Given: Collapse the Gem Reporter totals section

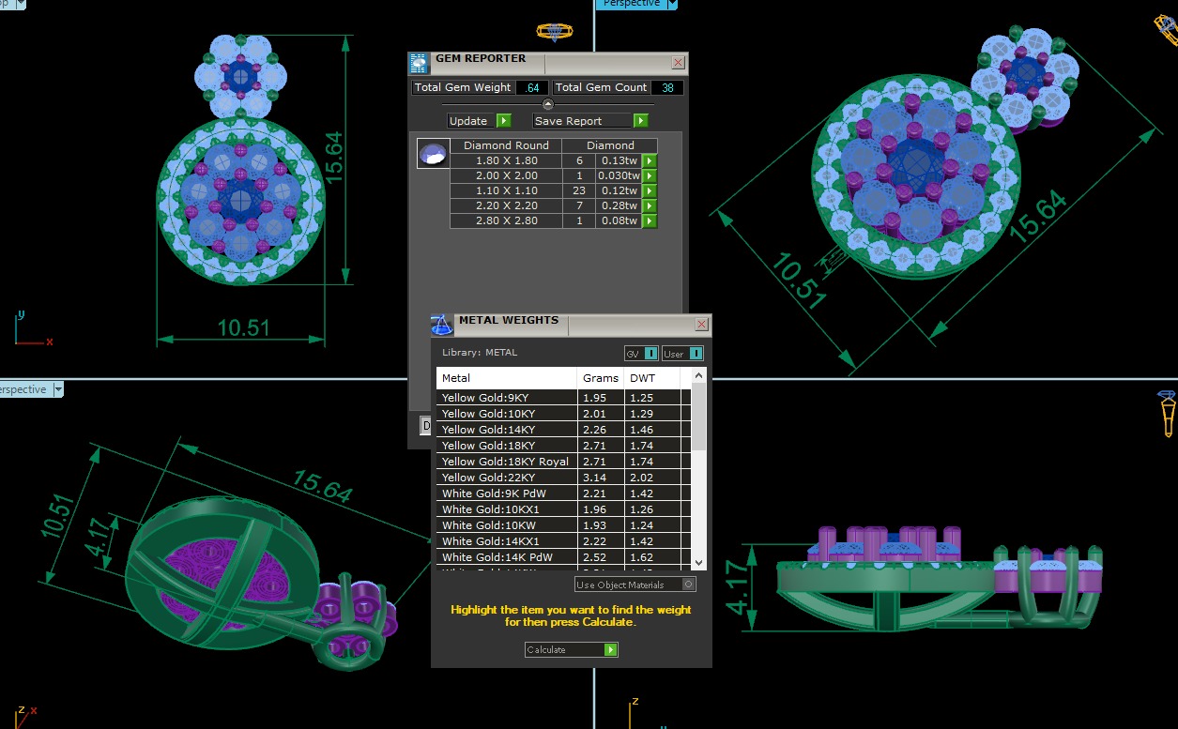Looking at the screenshot, I should 548,104.
